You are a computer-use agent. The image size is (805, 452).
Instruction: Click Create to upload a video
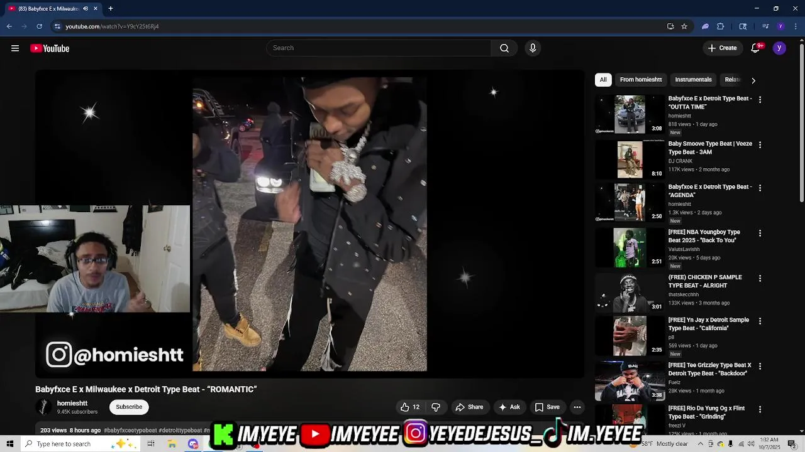pos(722,48)
